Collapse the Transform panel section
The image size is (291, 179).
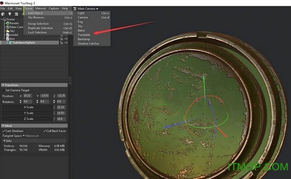coord(3,85)
